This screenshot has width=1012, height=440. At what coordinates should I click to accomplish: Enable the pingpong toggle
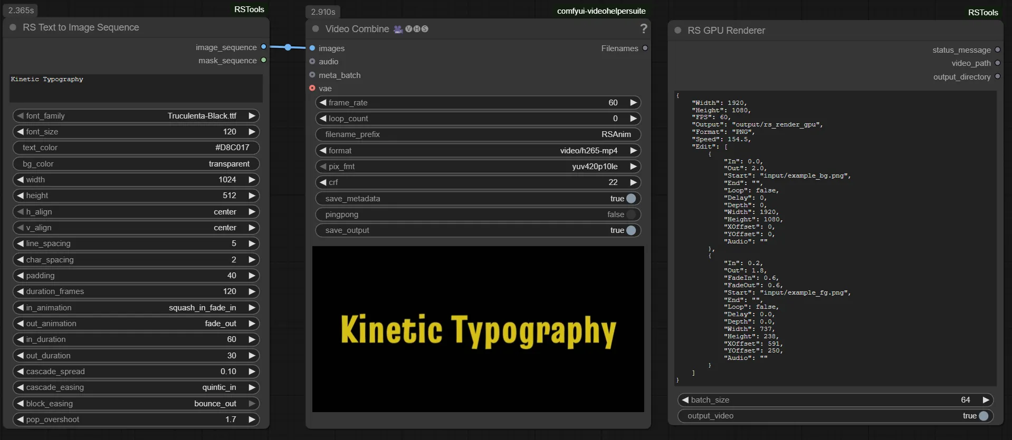pyautogui.click(x=631, y=214)
